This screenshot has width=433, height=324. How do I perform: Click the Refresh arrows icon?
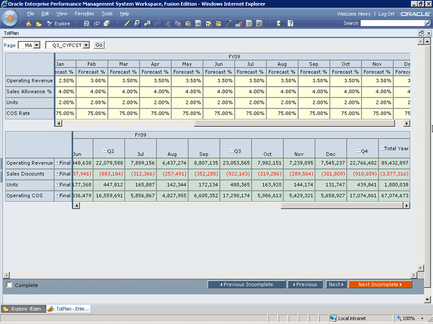pos(97,23)
